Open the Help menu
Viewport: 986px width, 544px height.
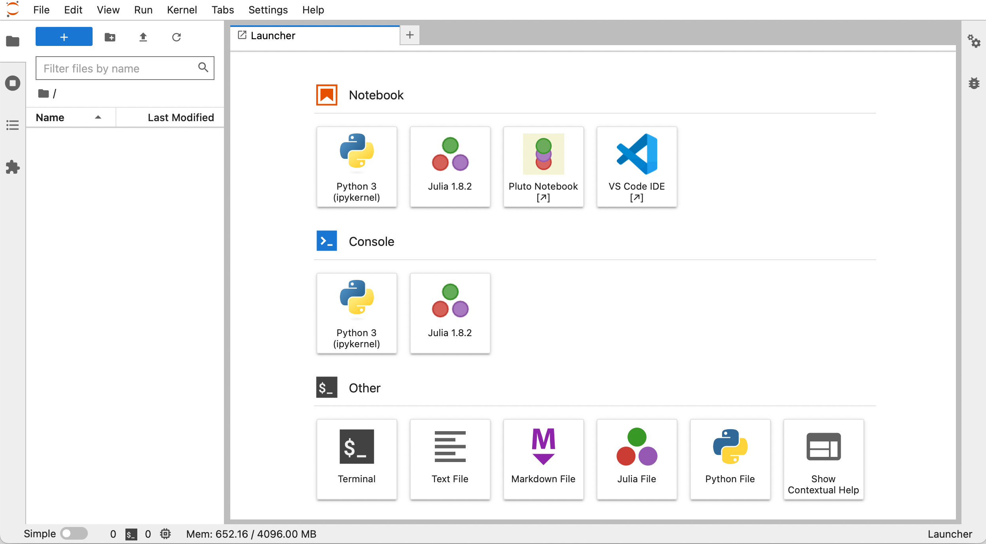(x=313, y=10)
